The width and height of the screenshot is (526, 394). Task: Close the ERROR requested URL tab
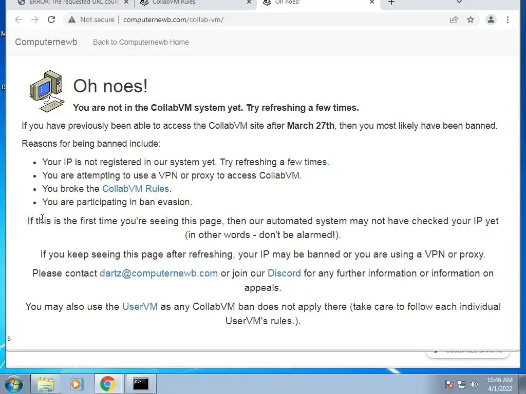point(126,3)
